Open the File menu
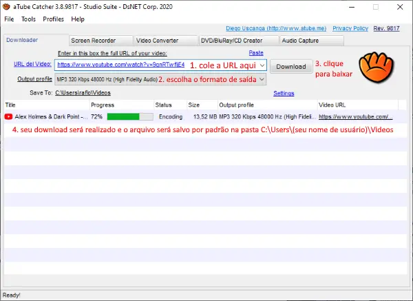This screenshot has height=301, width=413. coord(9,19)
